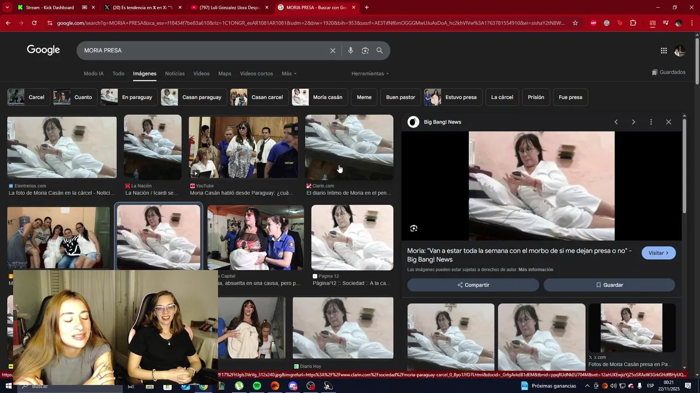Screen dimensions: 700x393
Task: Reload the page
Action: (34, 23)
